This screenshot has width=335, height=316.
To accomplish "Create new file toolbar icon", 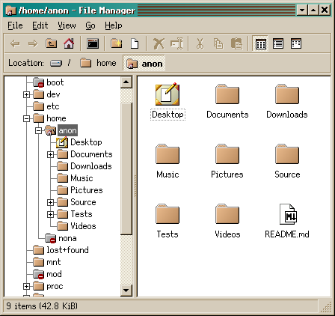I will [x=135, y=43].
